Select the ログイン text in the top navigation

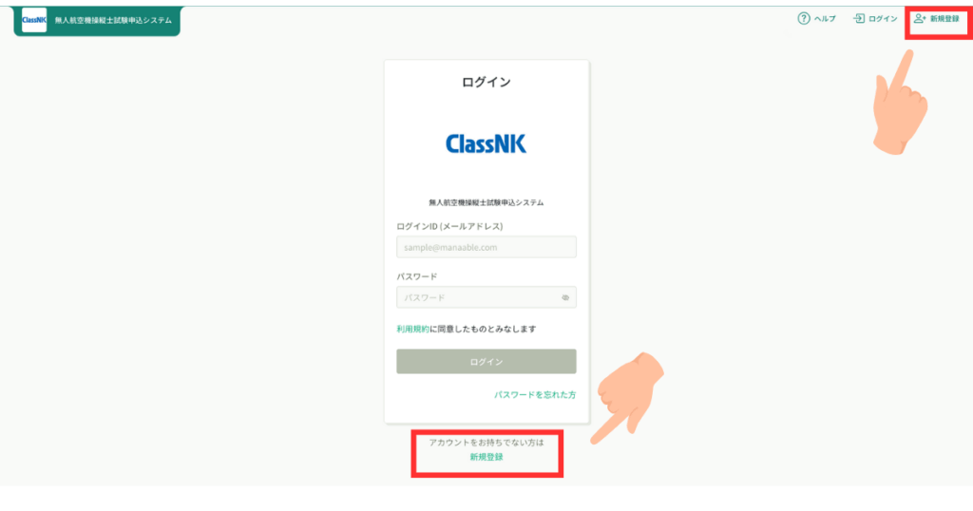pyautogui.click(x=883, y=19)
